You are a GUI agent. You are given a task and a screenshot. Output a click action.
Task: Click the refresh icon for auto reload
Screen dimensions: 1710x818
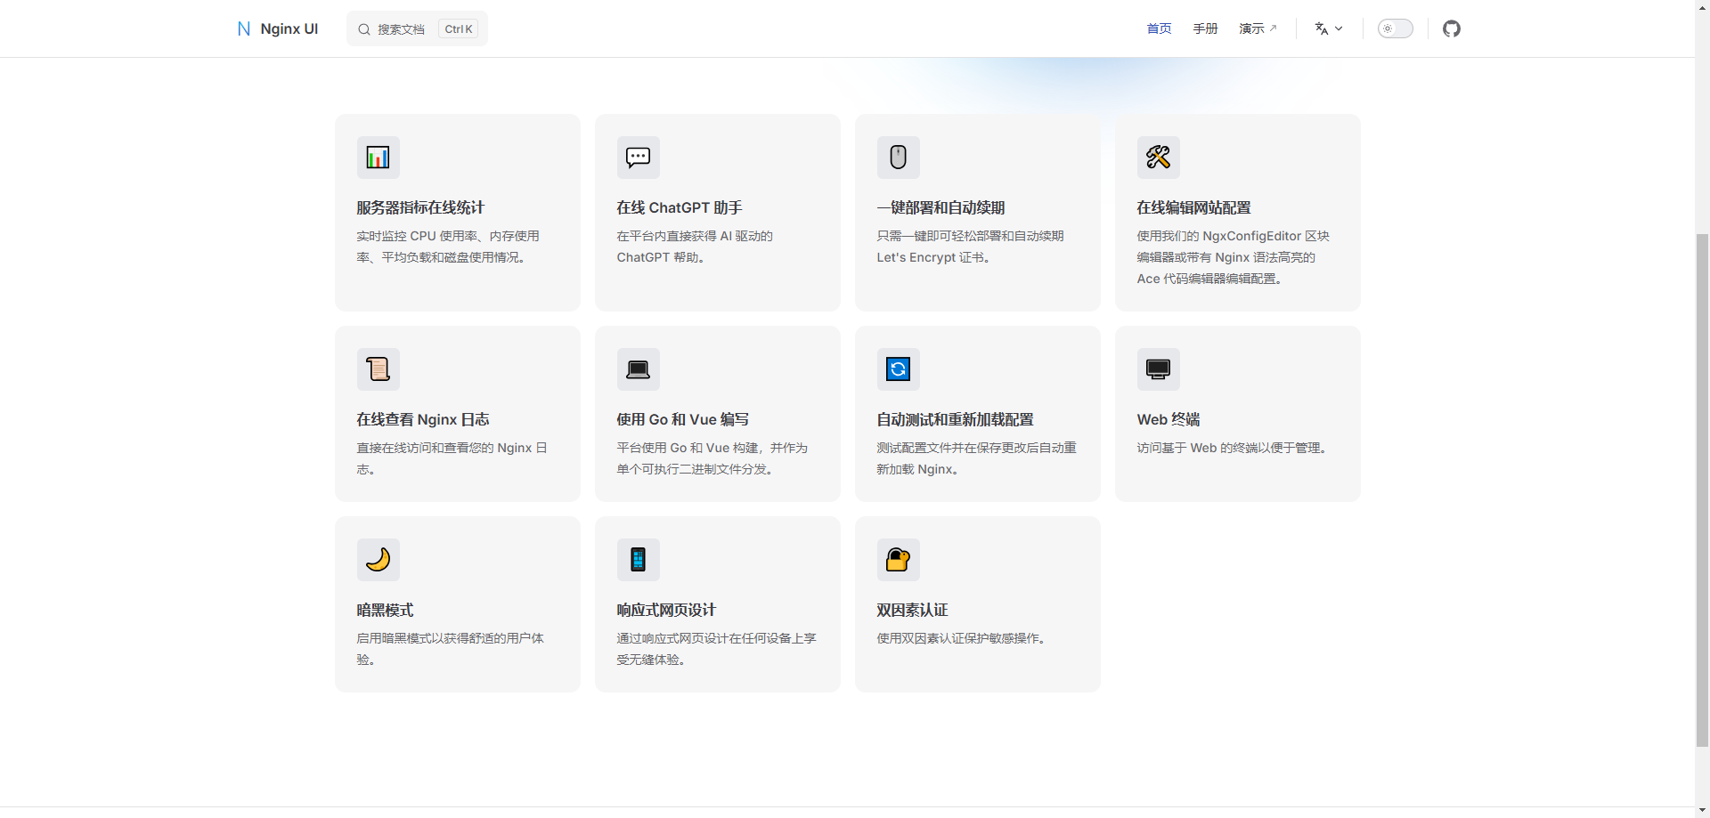[898, 369]
